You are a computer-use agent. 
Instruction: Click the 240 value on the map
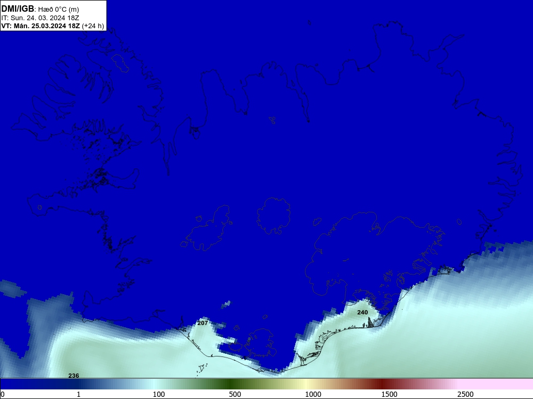[362, 312]
